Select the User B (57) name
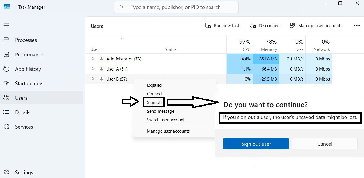Viewport: 364px width, 178px height. [x=117, y=79]
